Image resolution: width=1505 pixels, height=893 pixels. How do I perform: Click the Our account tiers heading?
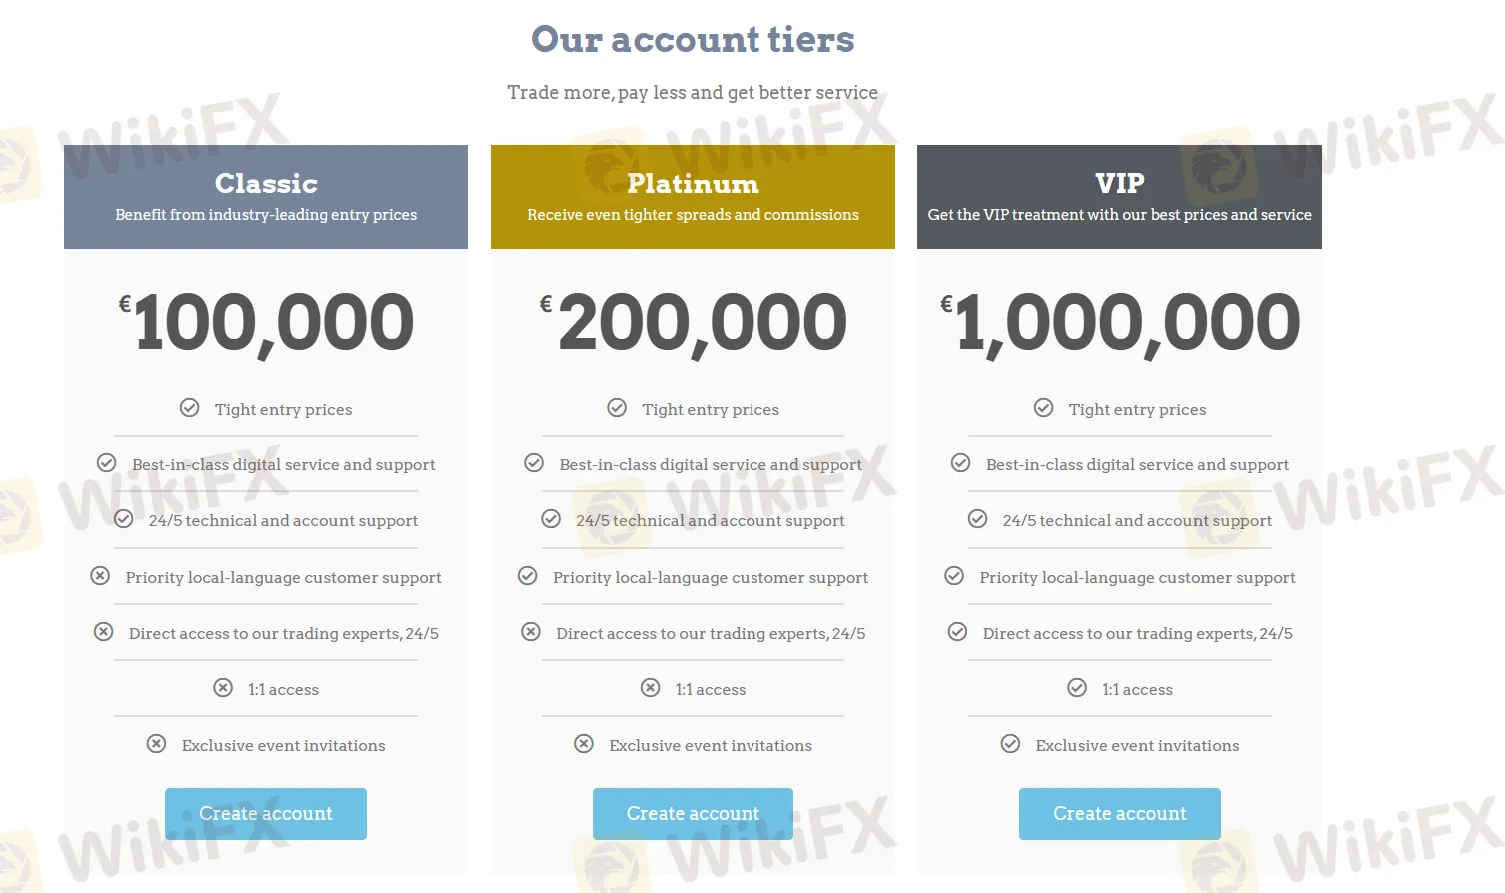(x=693, y=40)
